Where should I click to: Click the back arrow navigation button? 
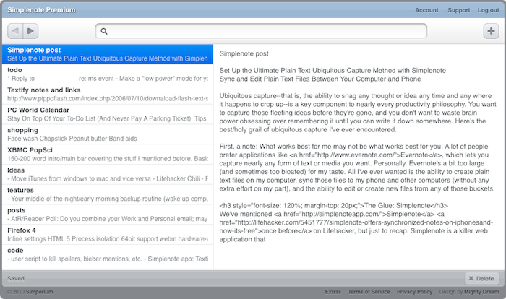15,31
